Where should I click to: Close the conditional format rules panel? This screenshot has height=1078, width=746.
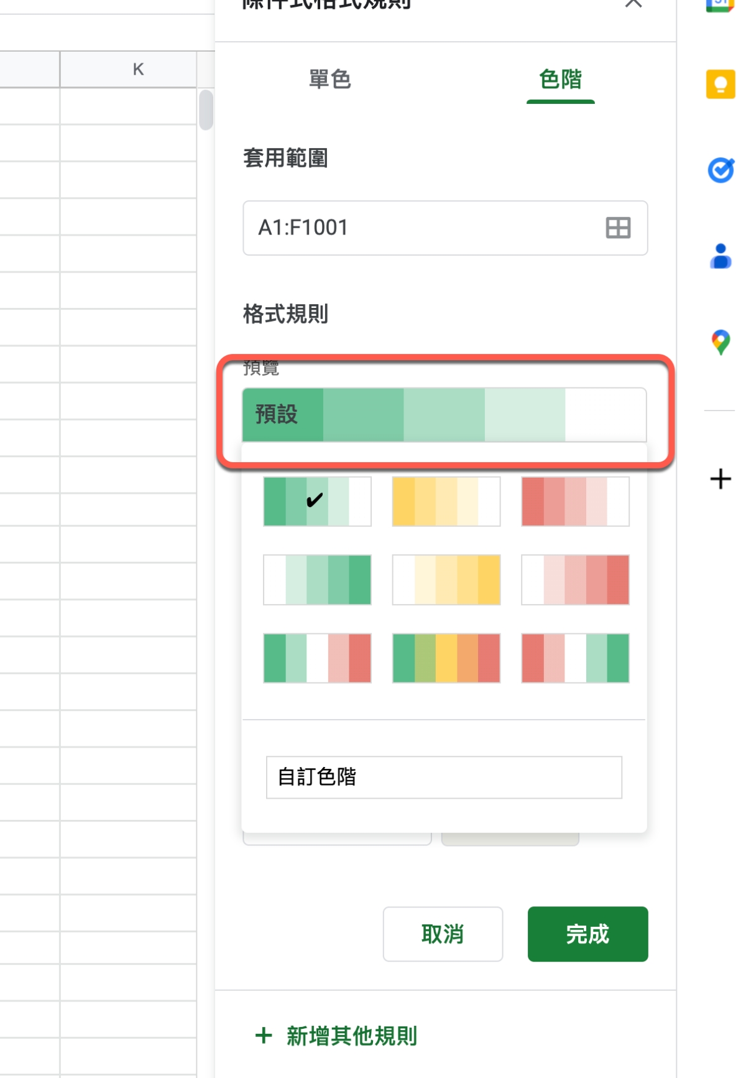pyautogui.click(x=633, y=4)
